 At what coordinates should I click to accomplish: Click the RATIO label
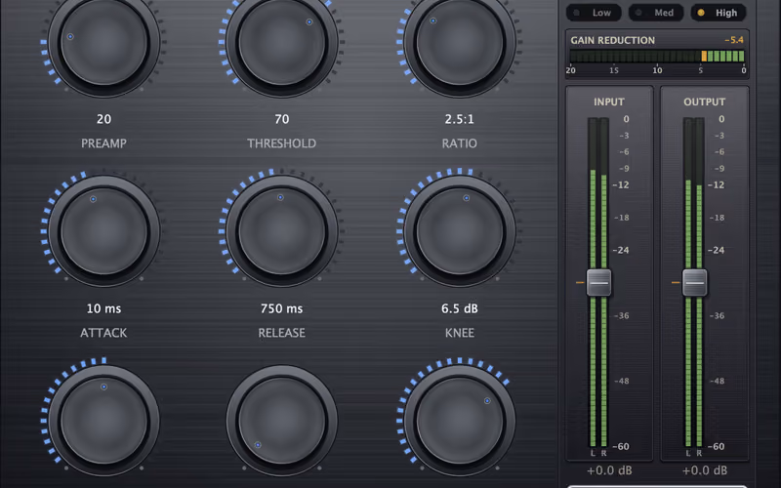[x=459, y=143]
